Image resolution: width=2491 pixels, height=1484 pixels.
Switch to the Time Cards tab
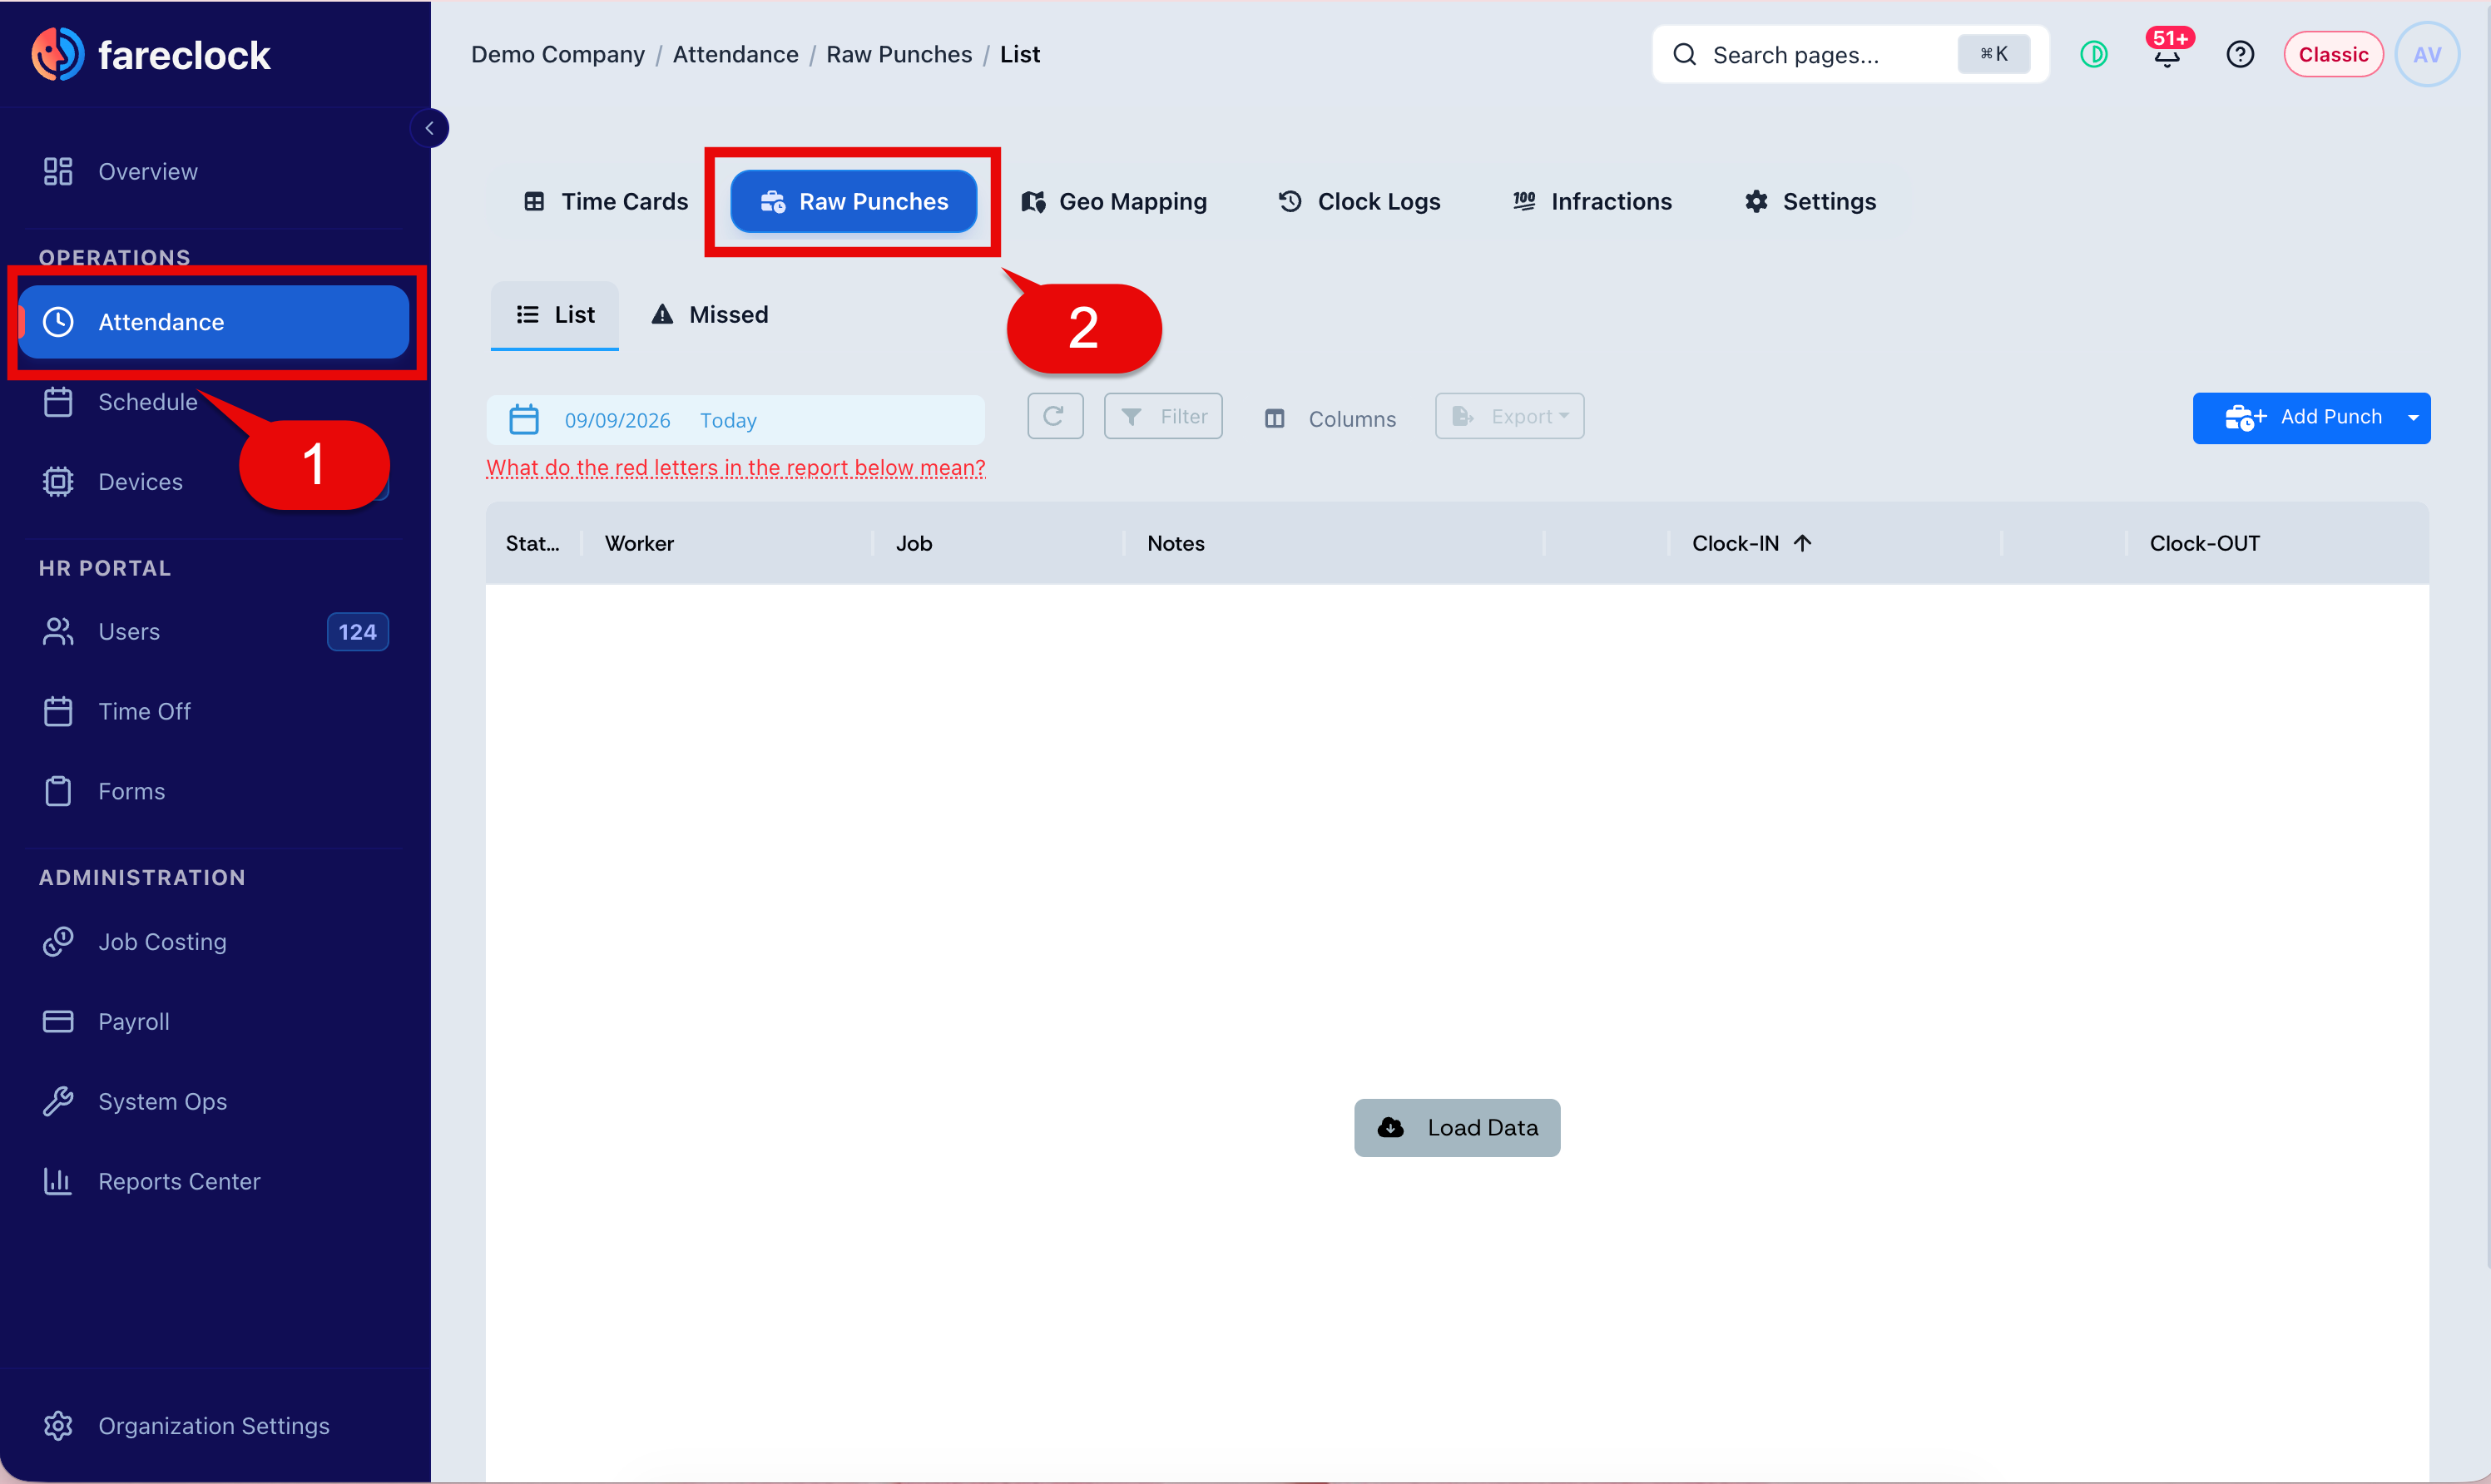[x=605, y=202]
